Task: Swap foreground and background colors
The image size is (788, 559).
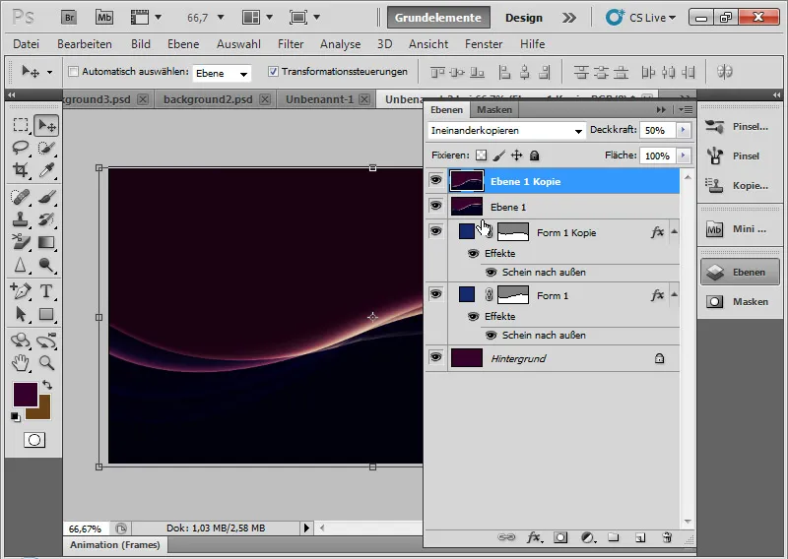Action: click(47, 385)
